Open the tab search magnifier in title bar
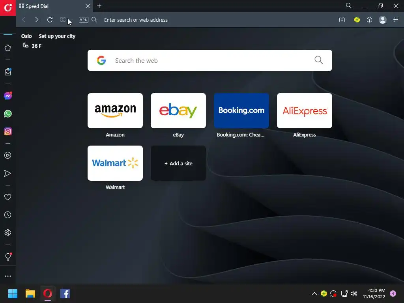404x303 pixels. pyautogui.click(x=349, y=6)
